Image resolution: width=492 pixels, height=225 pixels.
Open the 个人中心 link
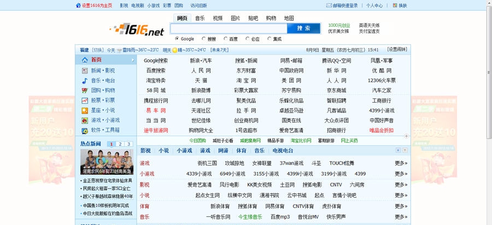(x=374, y=5)
